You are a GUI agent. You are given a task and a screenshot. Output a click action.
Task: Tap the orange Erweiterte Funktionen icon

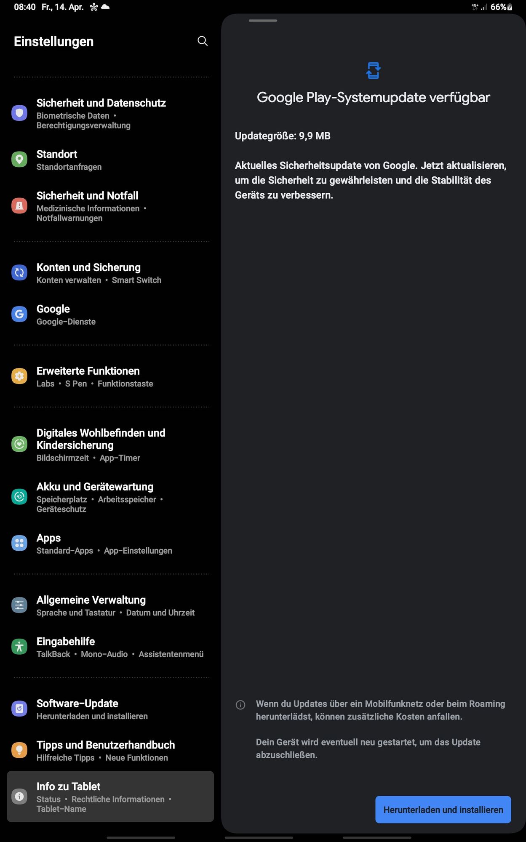(19, 376)
